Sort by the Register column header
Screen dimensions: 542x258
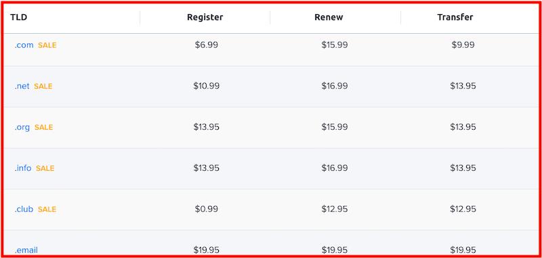(x=205, y=18)
